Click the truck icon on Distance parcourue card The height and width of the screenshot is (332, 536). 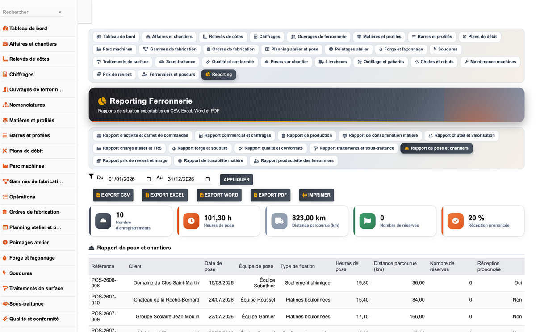[279, 221]
